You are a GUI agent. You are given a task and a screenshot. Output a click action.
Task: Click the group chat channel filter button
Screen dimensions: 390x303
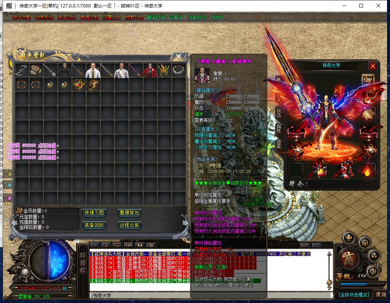[x=129, y=245]
